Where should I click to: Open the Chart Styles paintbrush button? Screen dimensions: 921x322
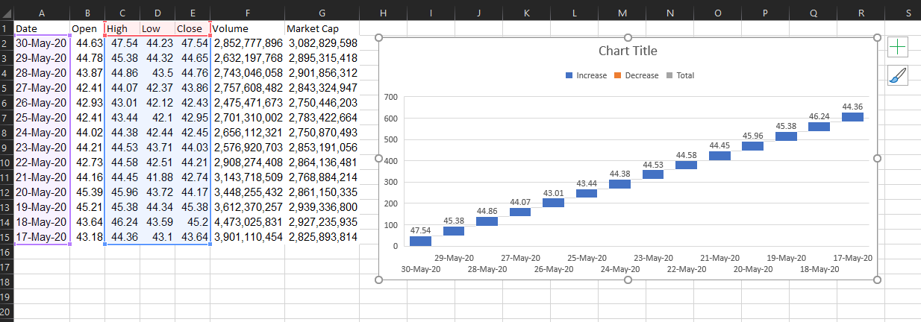click(x=898, y=76)
